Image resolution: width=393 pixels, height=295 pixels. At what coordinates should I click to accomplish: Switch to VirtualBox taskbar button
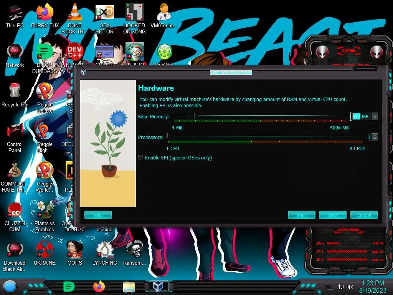[x=159, y=286]
